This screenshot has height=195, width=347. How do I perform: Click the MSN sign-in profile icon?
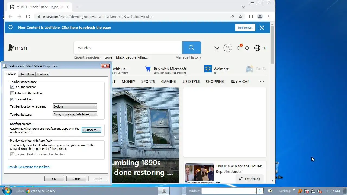[228, 48]
